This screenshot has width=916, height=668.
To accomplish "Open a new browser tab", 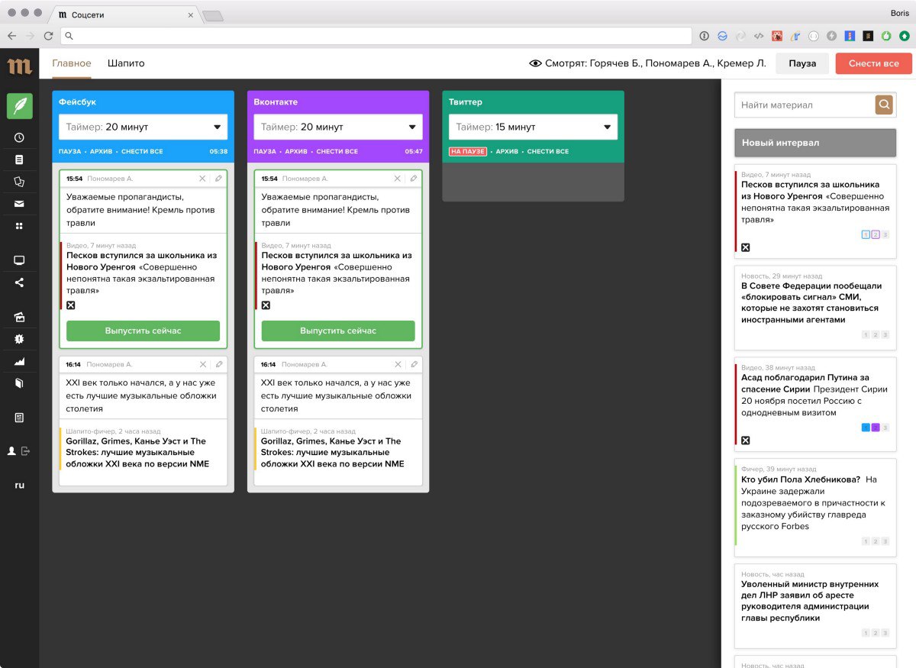I will (x=213, y=15).
